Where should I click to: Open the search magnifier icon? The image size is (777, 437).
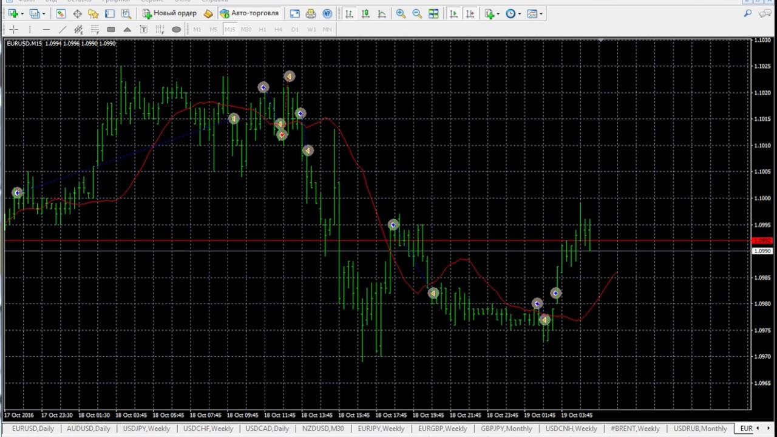point(748,13)
